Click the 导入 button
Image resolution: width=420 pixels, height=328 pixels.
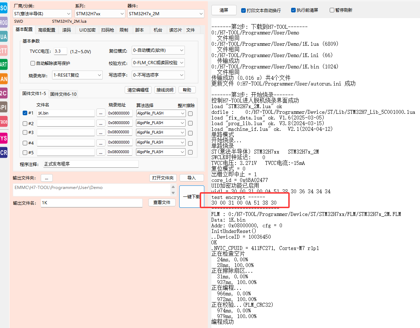click(x=192, y=178)
